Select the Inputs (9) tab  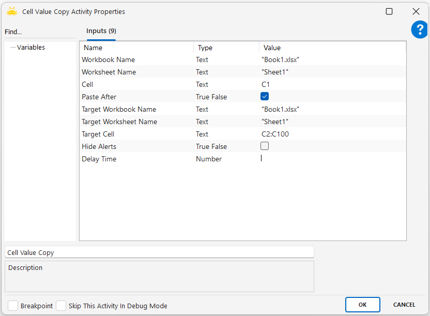tap(101, 31)
